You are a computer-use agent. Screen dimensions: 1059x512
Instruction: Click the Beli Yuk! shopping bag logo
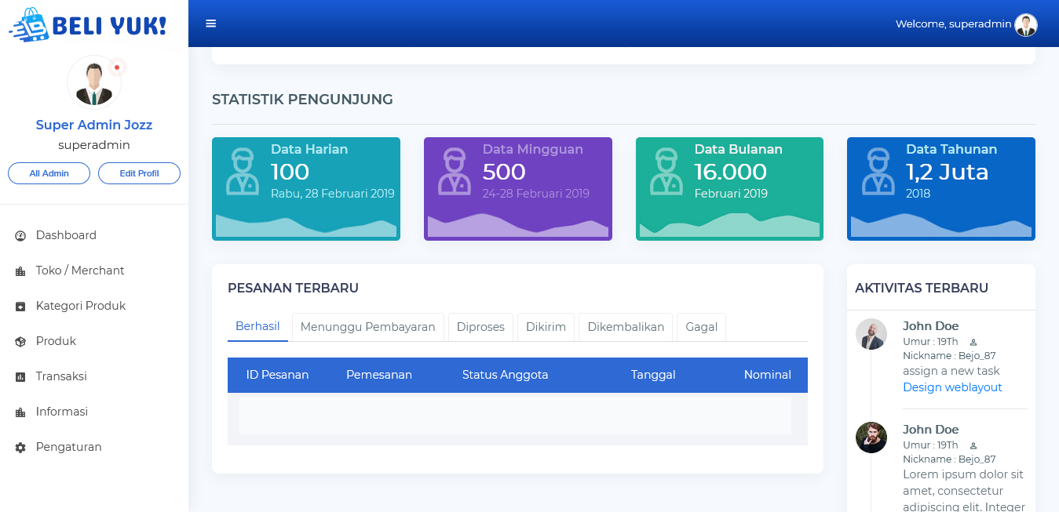[x=30, y=25]
